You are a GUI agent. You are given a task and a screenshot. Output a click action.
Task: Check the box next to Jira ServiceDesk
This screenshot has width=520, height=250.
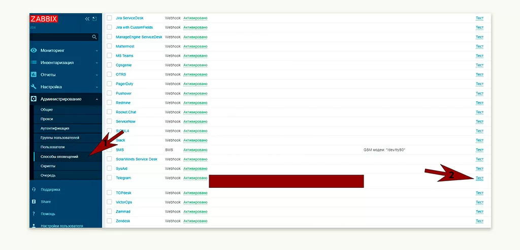[x=109, y=18]
